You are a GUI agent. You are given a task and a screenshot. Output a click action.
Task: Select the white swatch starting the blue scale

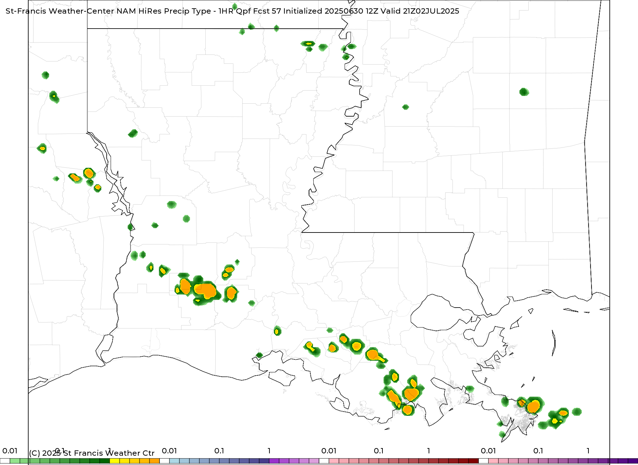[164, 461]
